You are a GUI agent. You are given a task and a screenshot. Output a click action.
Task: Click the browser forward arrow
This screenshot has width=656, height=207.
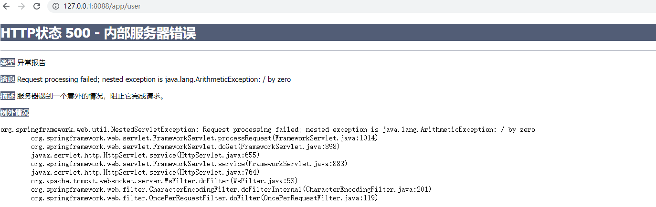click(21, 6)
